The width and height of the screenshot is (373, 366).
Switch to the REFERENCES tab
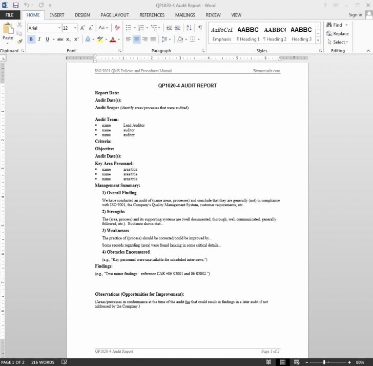coord(152,15)
